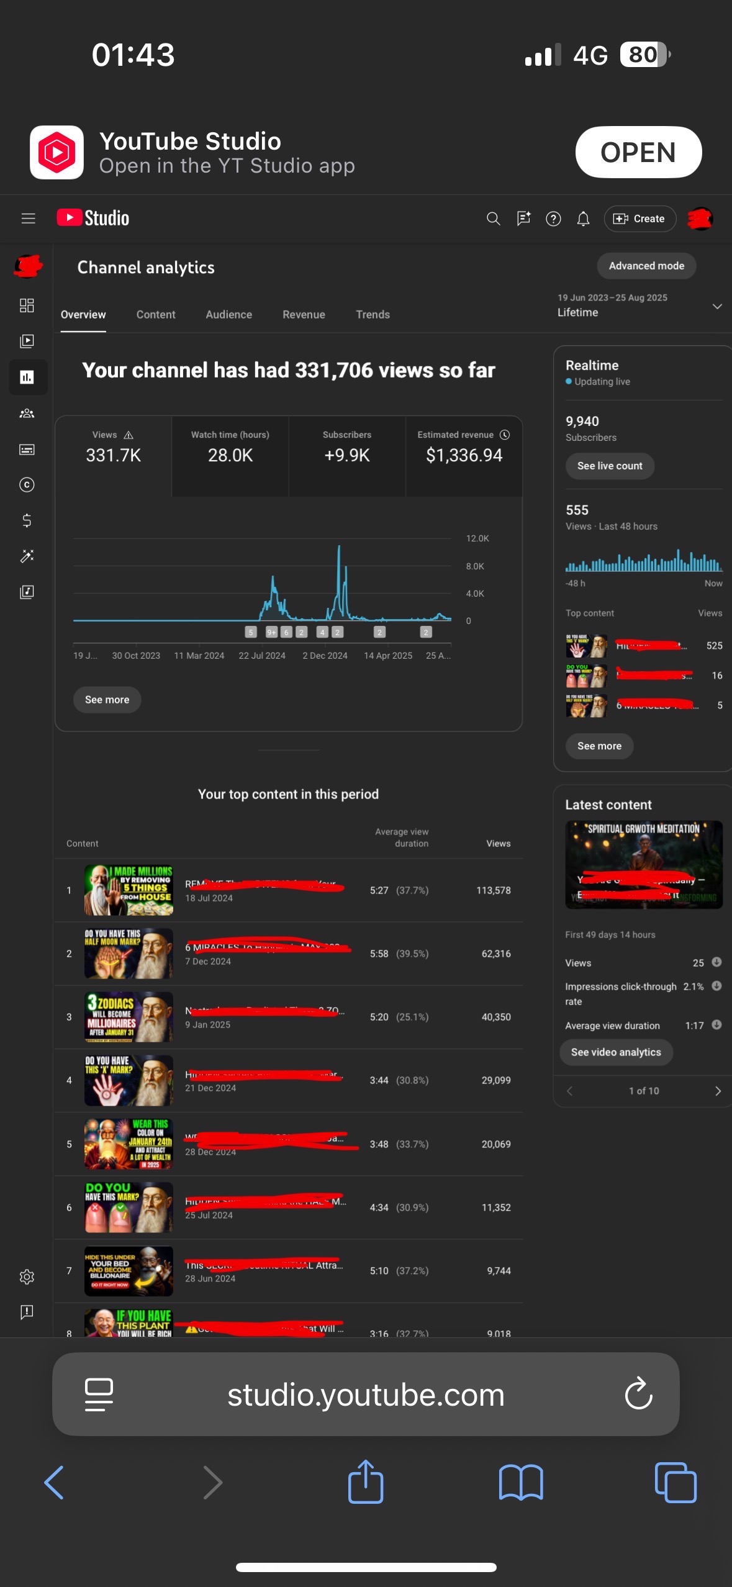732x1587 pixels.
Task: Open the search magnifier icon
Action: tap(493, 219)
